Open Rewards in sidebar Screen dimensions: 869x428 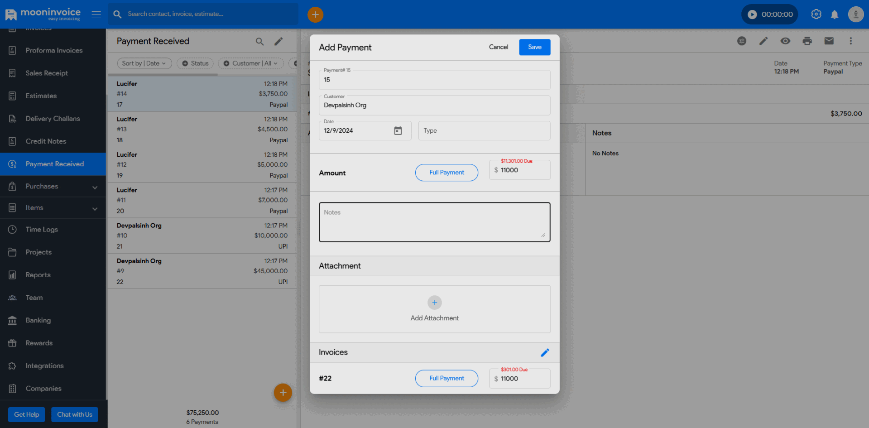(x=53, y=343)
